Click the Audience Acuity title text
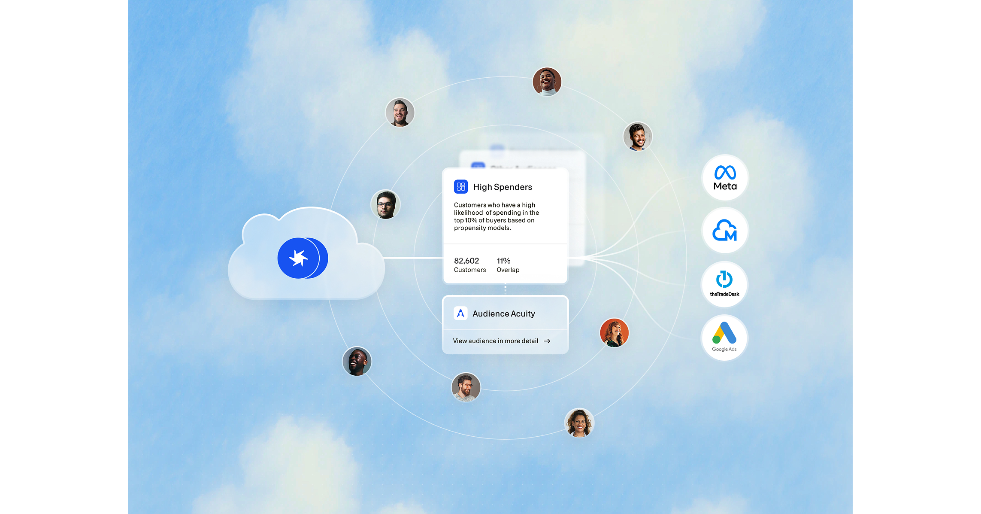Image resolution: width=981 pixels, height=514 pixels. tap(504, 314)
